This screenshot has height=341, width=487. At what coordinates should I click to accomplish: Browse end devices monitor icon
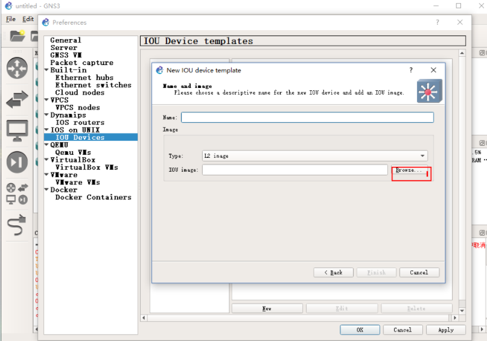point(17,130)
